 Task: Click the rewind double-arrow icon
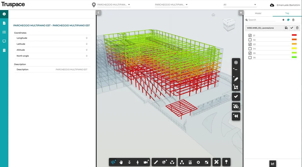tap(236, 116)
